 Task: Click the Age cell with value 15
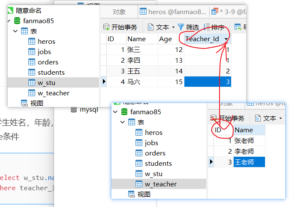point(171,82)
